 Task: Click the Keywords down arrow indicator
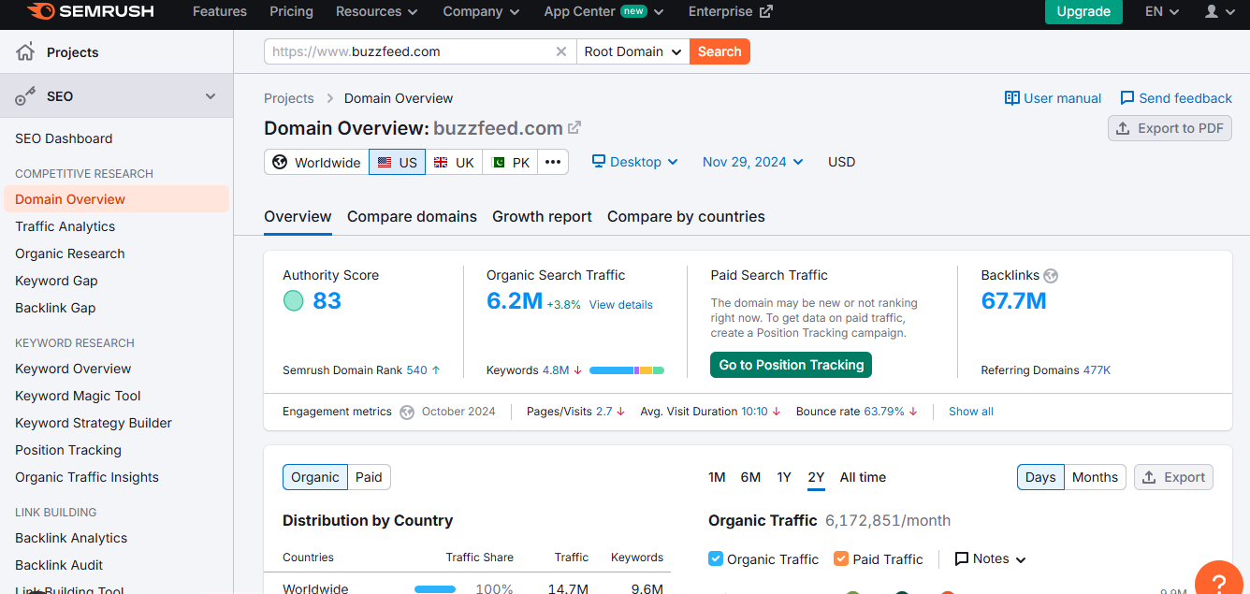[x=578, y=370]
